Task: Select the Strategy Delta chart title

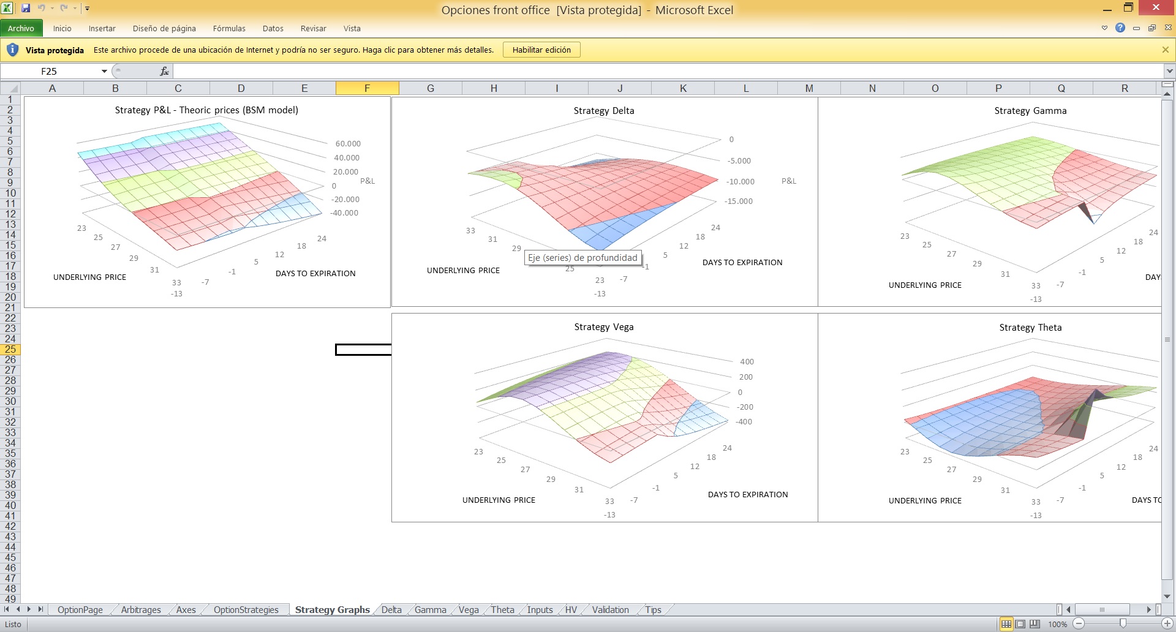Action: (604, 111)
